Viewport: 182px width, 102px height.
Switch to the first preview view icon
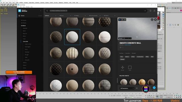(119, 20)
